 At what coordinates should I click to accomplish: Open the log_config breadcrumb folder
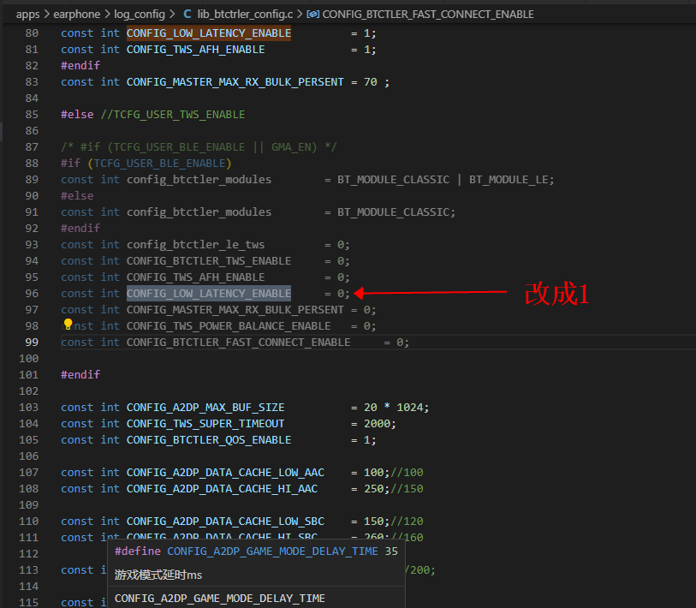click(140, 15)
